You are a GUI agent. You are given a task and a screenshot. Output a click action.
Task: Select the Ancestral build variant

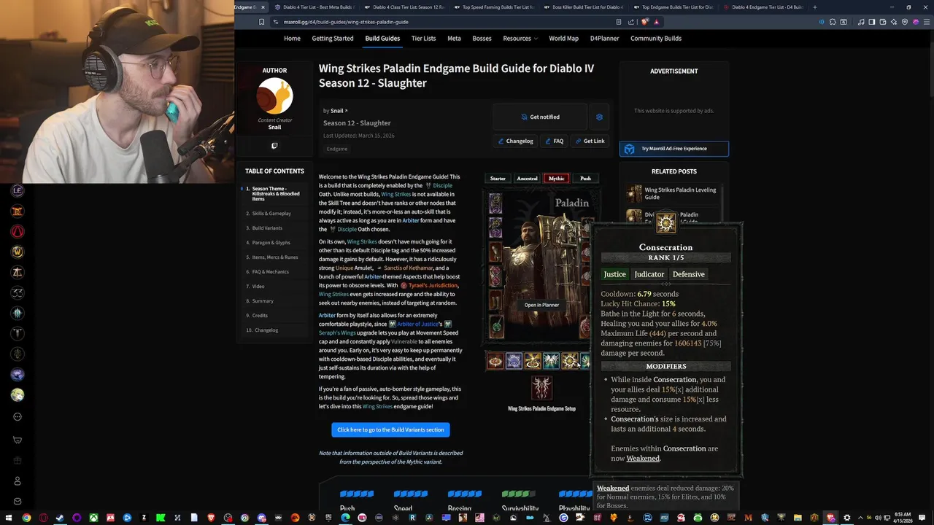pos(527,179)
